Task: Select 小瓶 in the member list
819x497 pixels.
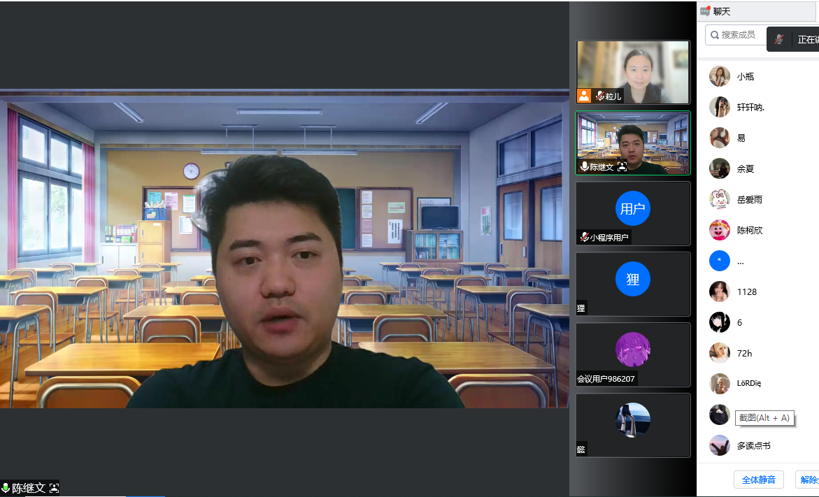Action: click(x=746, y=77)
